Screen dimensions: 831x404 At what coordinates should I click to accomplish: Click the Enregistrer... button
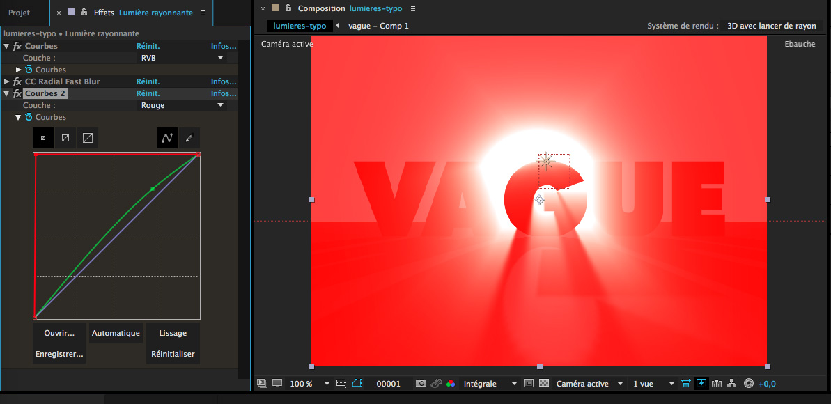tap(59, 354)
